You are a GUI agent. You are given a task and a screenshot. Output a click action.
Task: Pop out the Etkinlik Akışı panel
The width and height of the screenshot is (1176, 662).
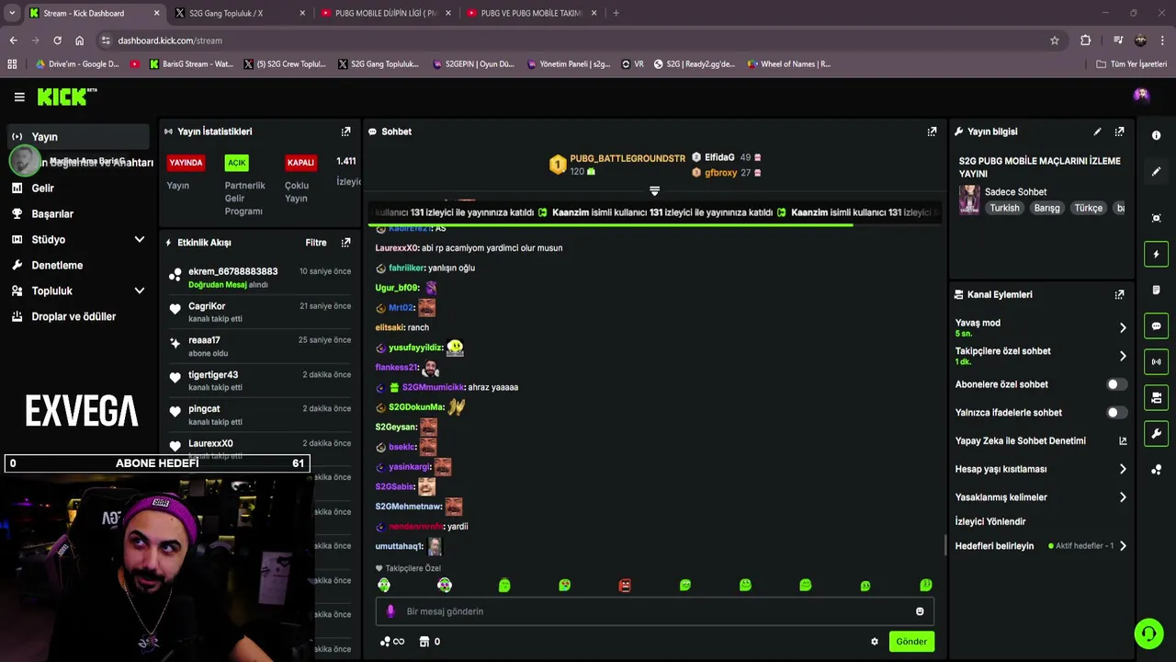345,243
